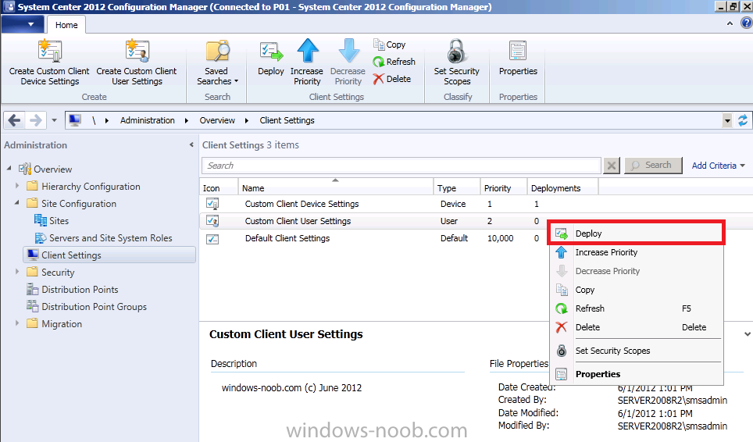This screenshot has height=442, width=753.
Task: Sort list by Priority column header
Action: [503, 187]
